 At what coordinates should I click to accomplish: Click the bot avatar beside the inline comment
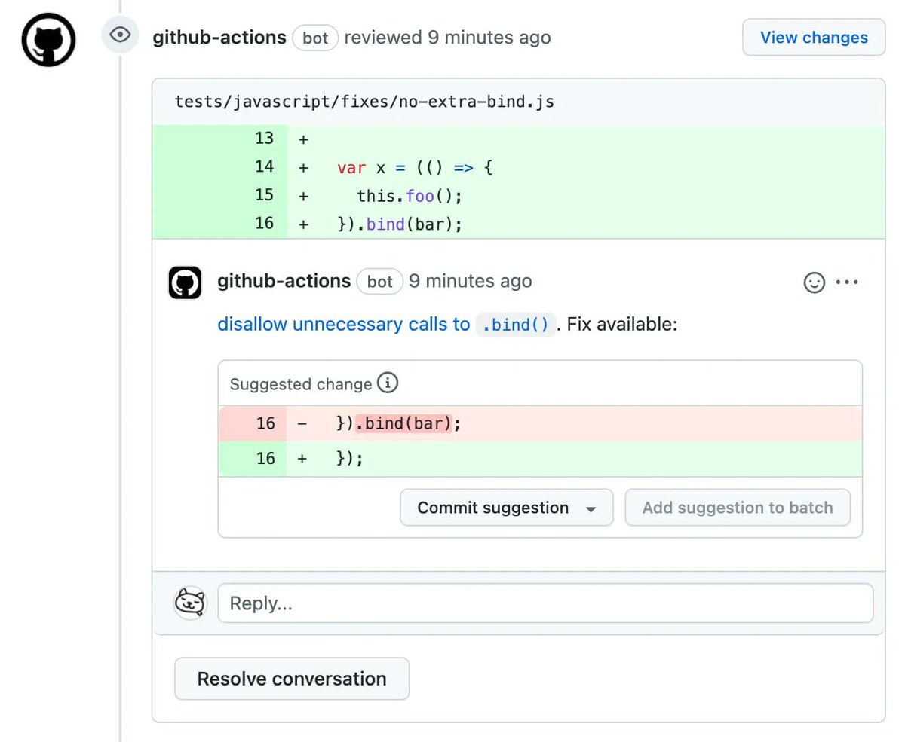click(x=185, y=282)
